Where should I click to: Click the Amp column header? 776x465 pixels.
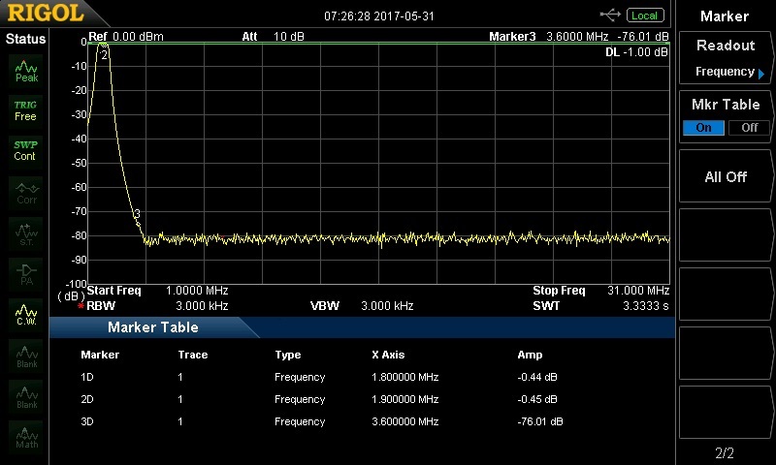(530, 355)
